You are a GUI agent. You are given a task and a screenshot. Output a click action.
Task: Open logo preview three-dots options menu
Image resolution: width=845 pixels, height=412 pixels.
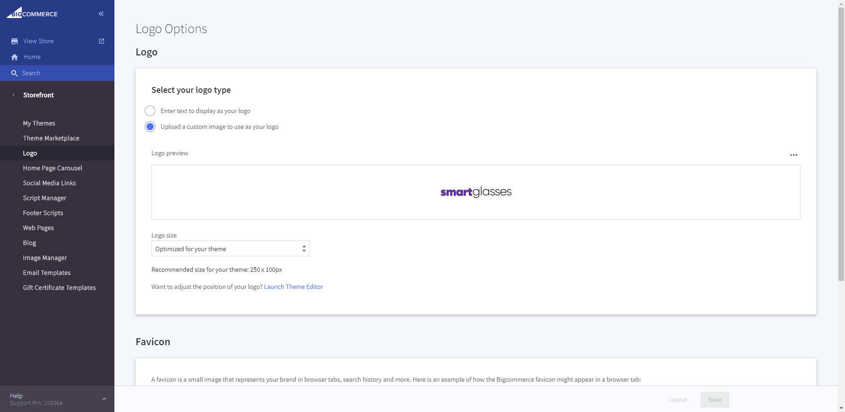pyautogui.click(x=794, y=155)
